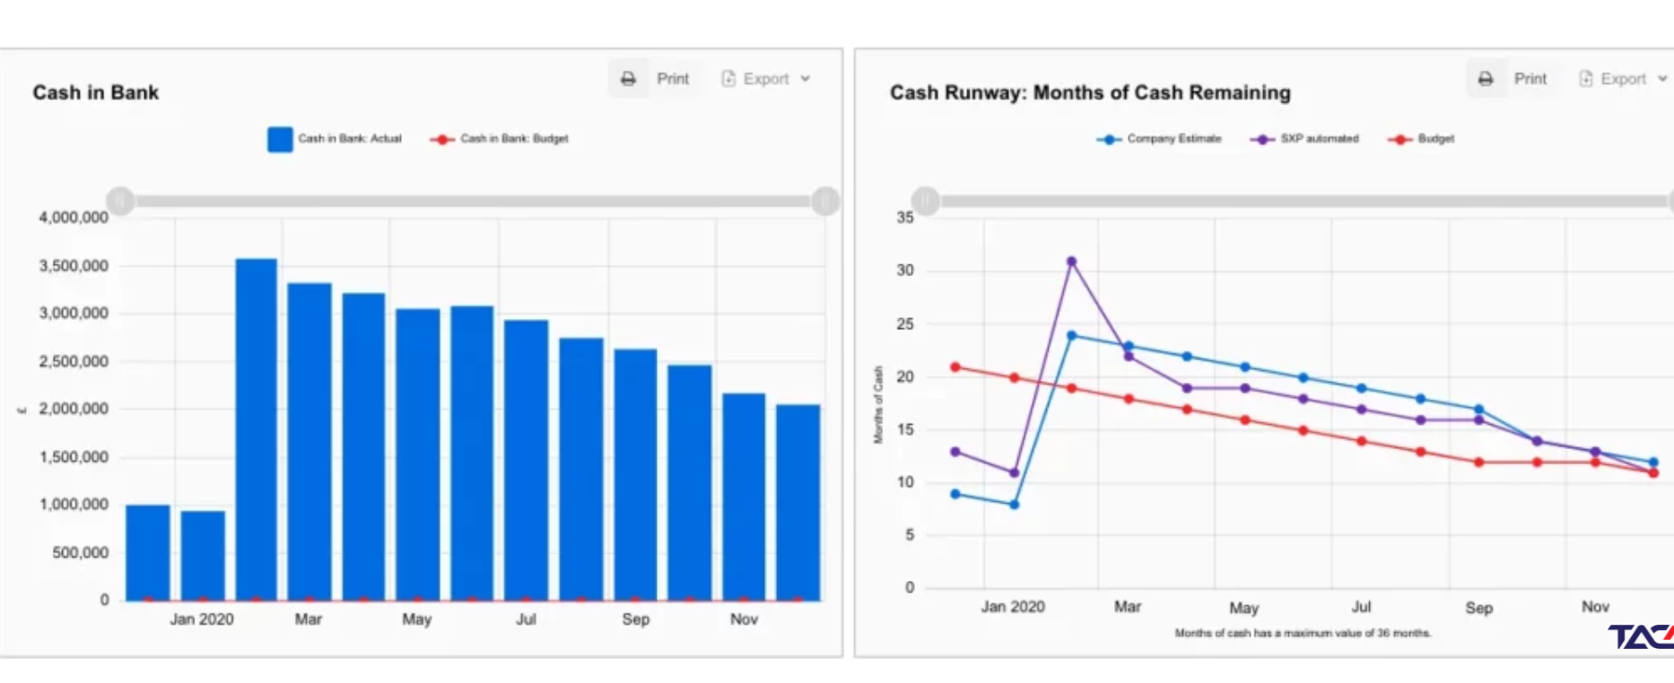Click the 4,000,000 y-axis label
The width and height of the screenshot is (1674, 683).
tap(74, 217)
